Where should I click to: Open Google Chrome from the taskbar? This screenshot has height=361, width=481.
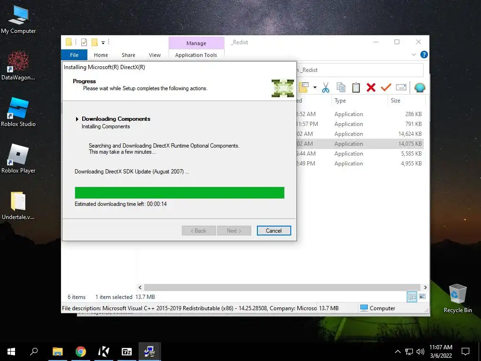point(81,351)
